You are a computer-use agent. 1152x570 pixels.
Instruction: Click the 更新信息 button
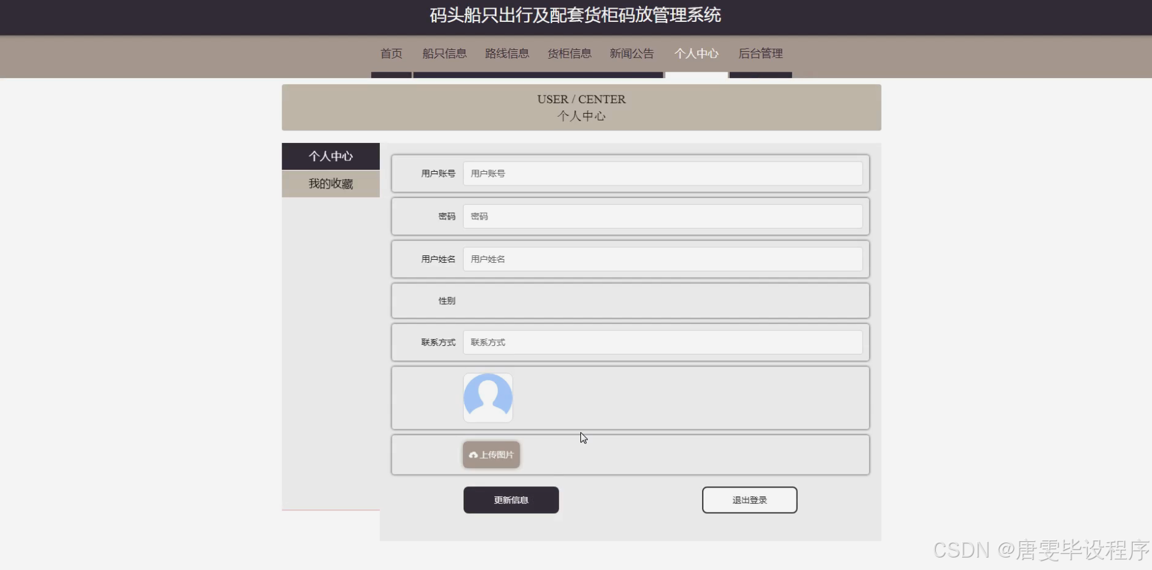[511, 500]
